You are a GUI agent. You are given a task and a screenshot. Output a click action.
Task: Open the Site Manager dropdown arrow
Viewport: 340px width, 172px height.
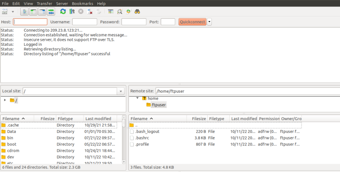coord(13,12)
